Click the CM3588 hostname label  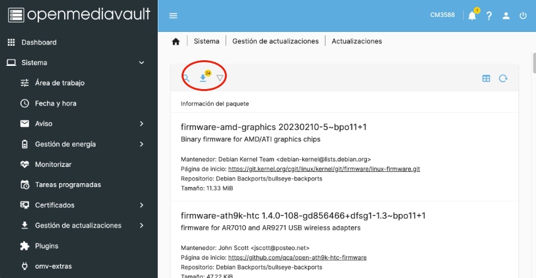(x=442, y=15)
